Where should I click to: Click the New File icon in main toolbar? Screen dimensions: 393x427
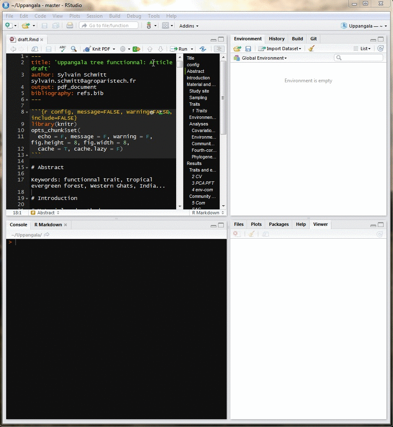pos(9,26)
